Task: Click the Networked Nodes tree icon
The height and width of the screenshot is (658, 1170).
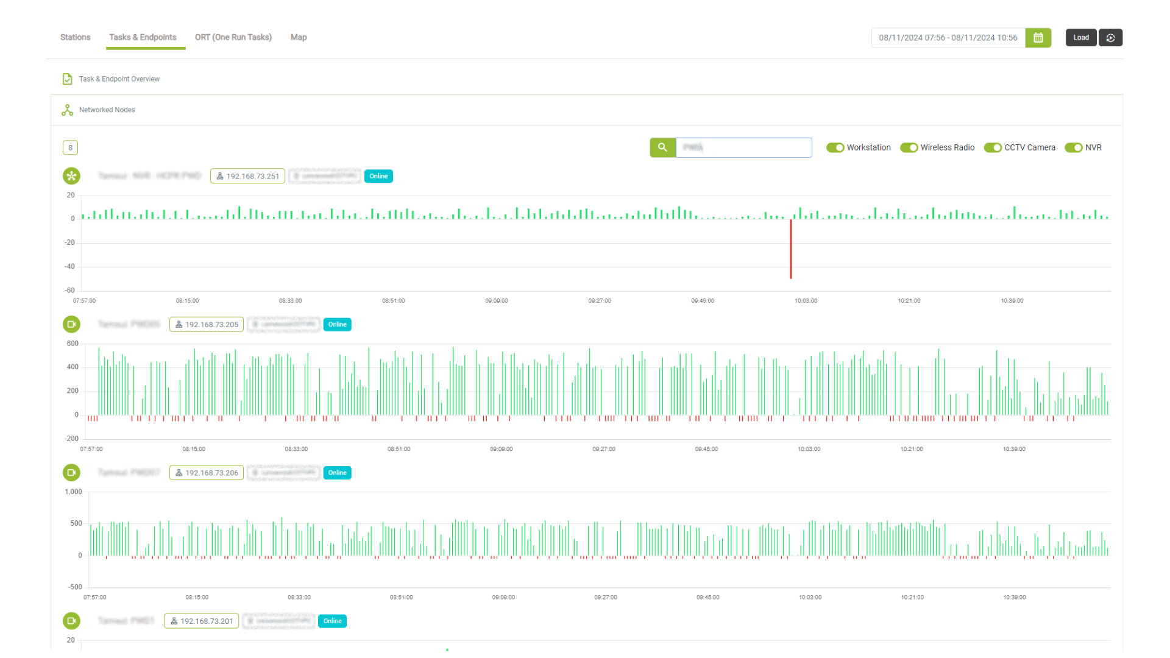Action: [68, 110]
